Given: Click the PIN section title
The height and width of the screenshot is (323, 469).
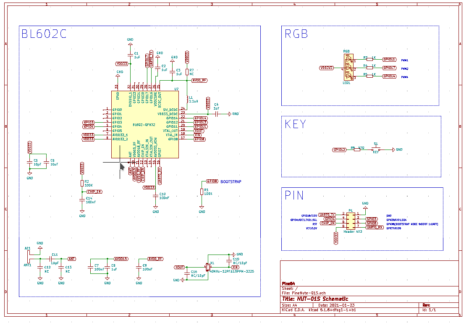Looking at the screenshot, I should pos(294,195).
